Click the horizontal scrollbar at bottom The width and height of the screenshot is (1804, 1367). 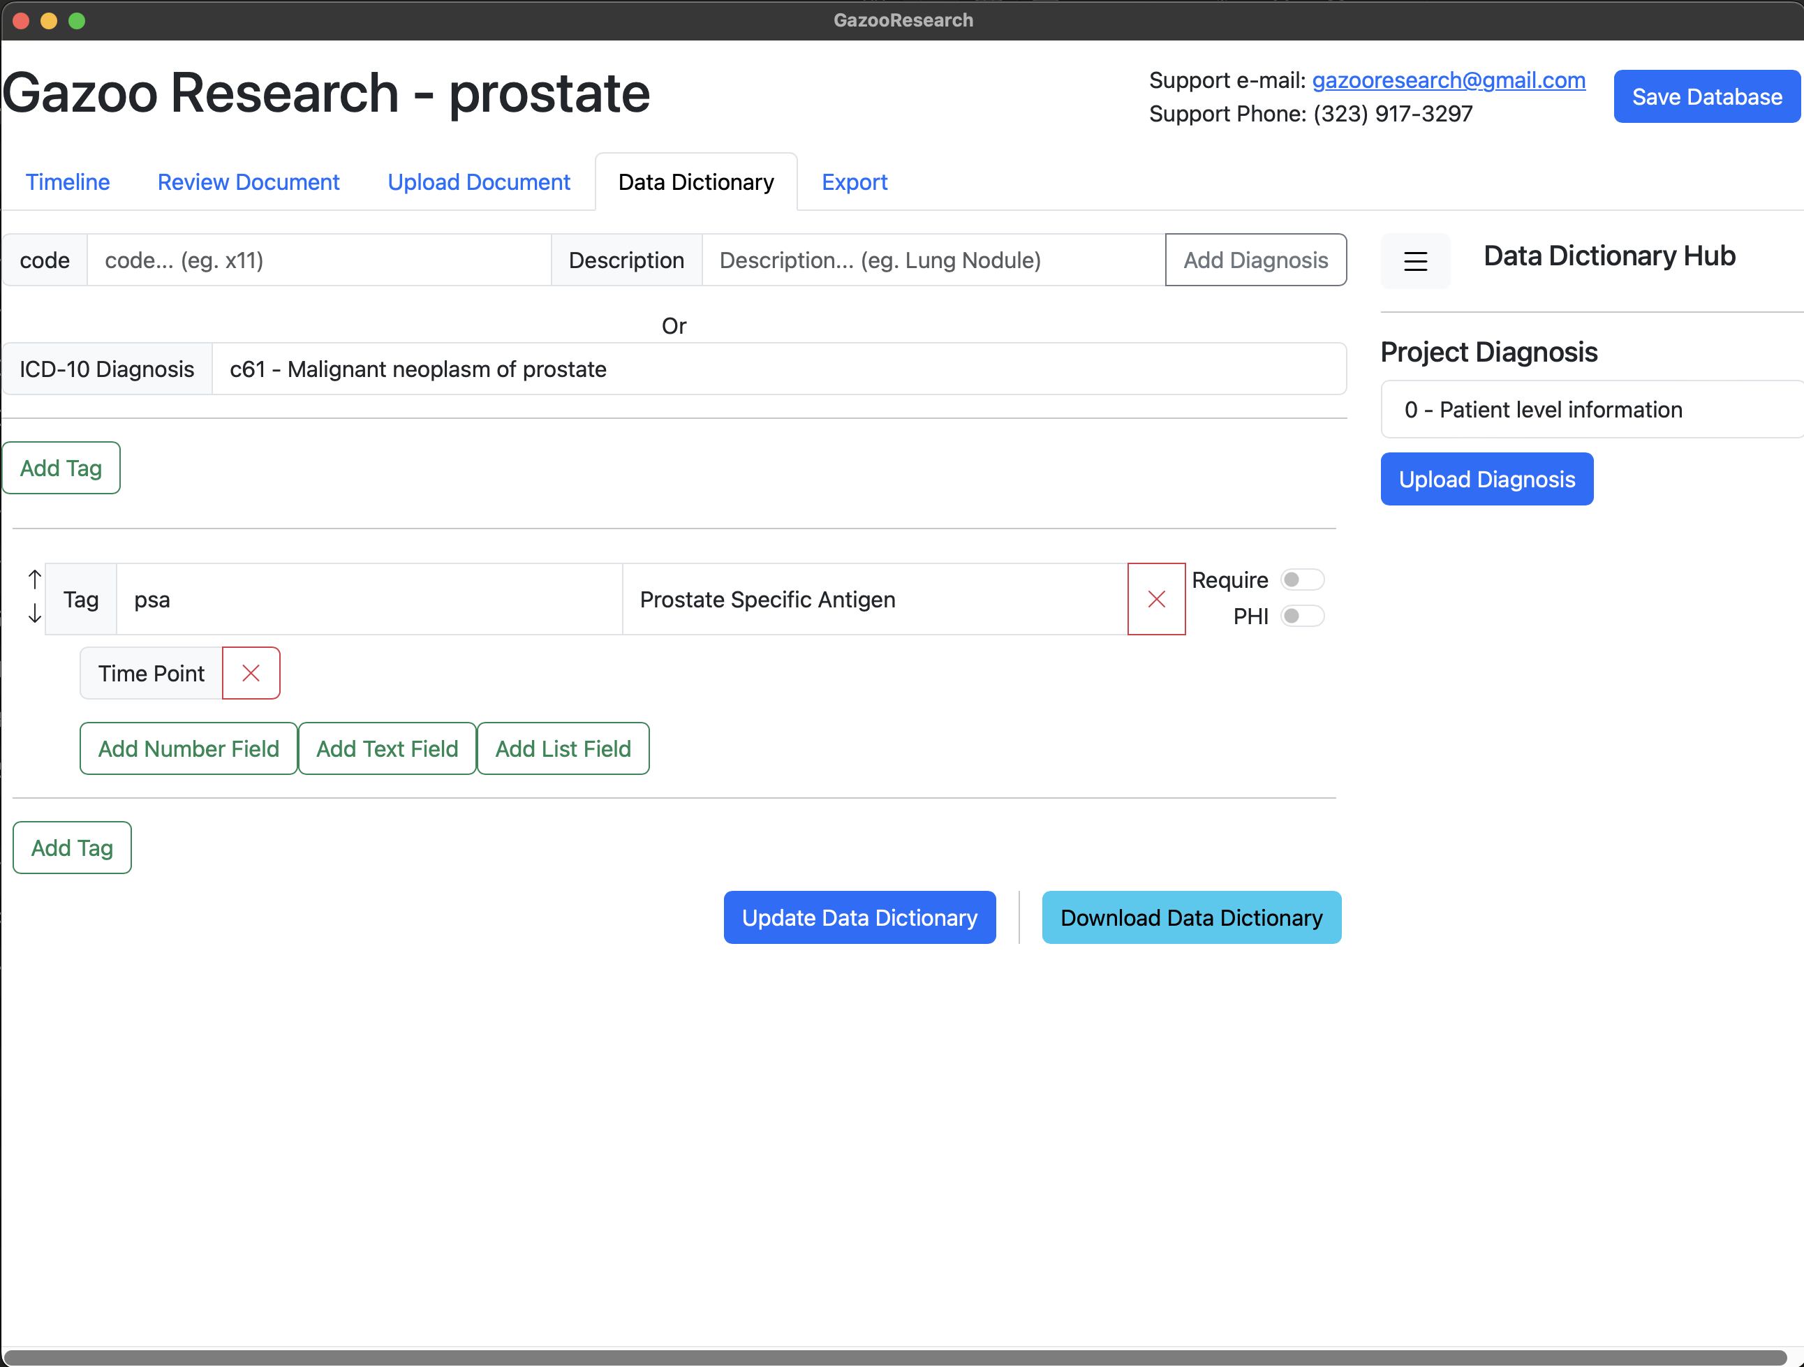point(897,1357)
